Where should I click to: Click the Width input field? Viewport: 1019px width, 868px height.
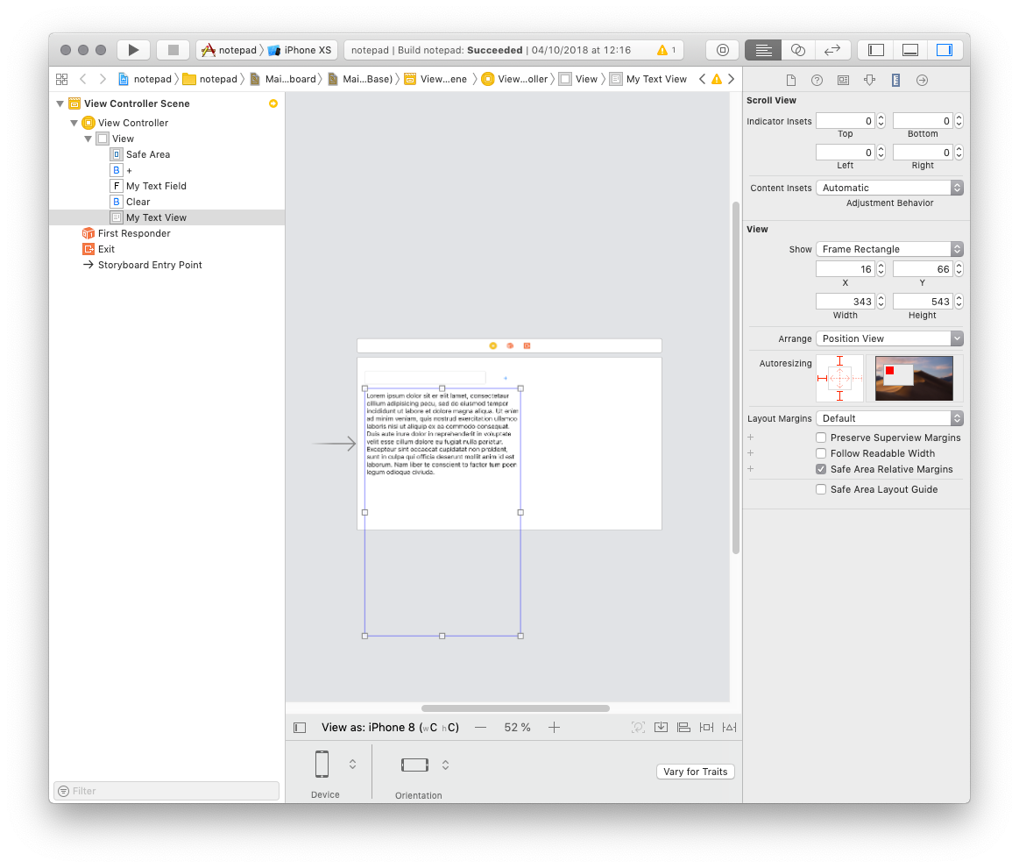[845, 302]
